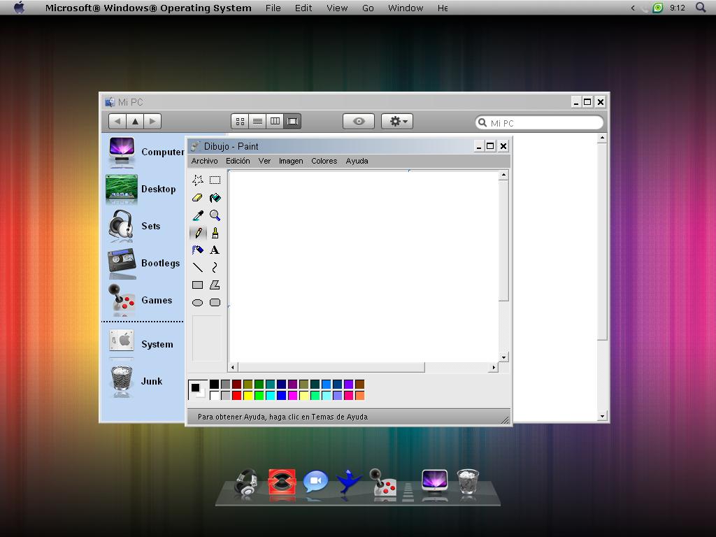Open the Colores menu in Paint
Viewport: 716px width, 537px height.
(324, 161)
